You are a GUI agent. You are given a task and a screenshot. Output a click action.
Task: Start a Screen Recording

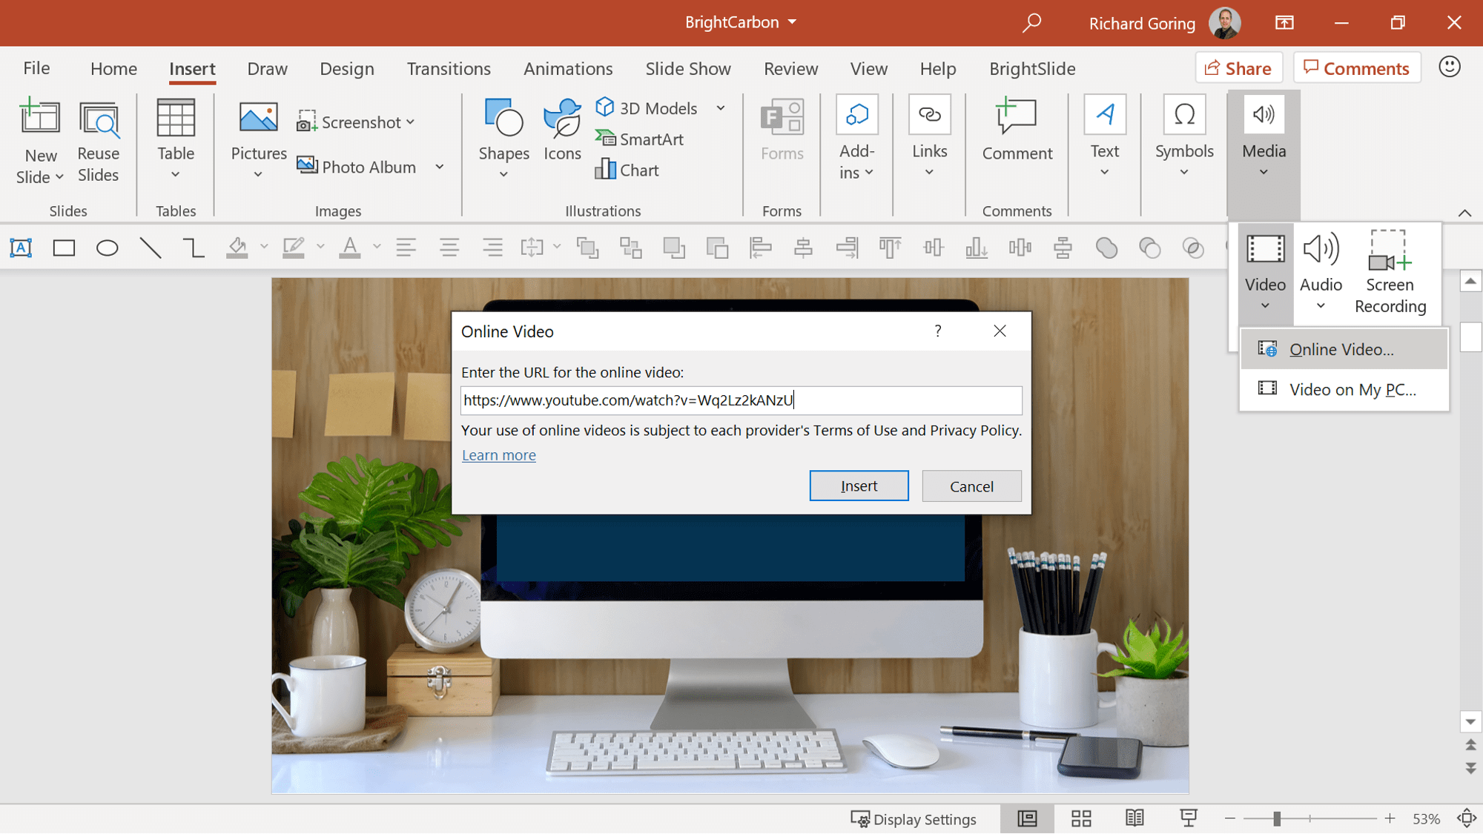tap(1390, 274)
